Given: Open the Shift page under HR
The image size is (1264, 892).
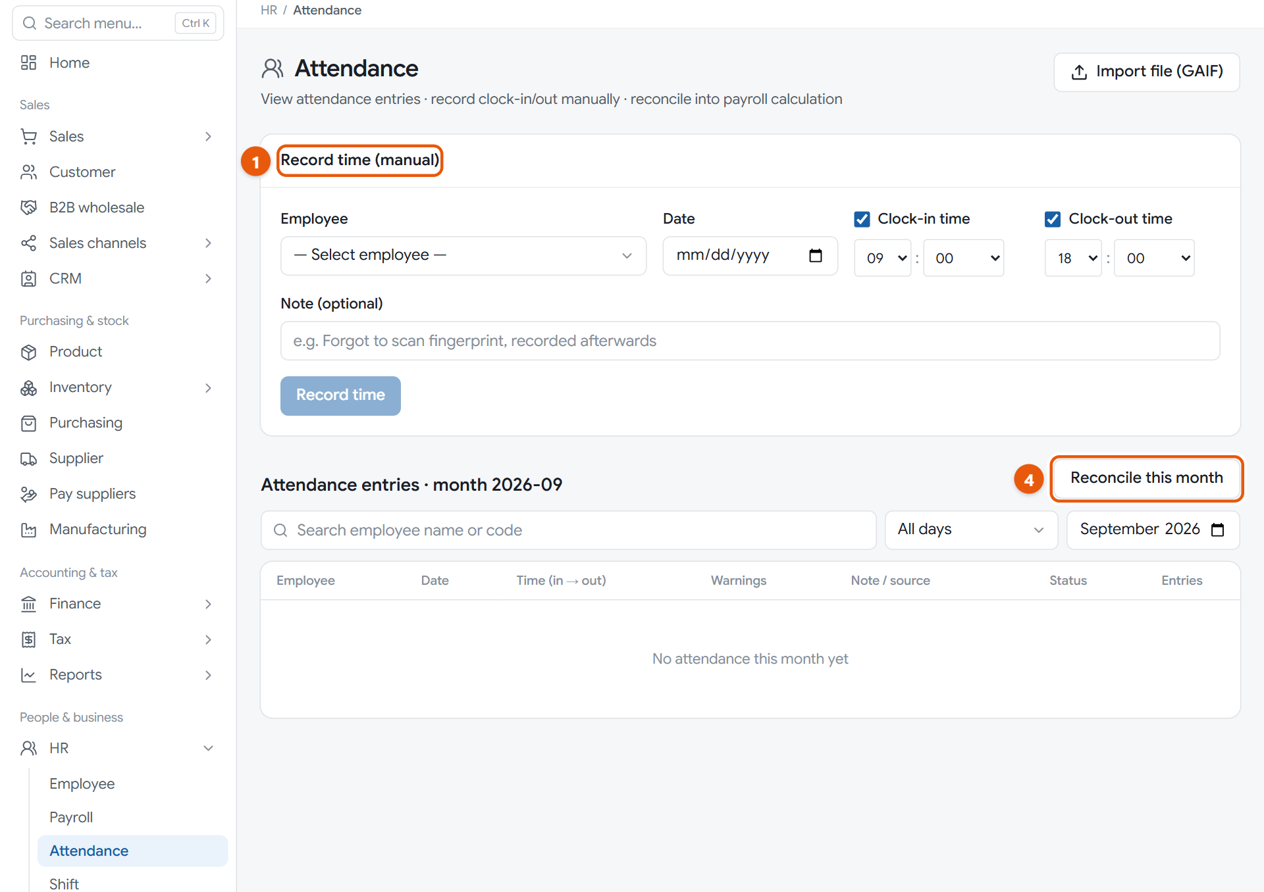Looking at the screenshot, I should click(x=64, y=883).
